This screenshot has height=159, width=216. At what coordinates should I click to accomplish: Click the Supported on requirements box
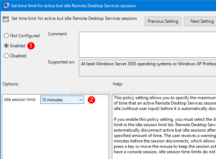148,67
